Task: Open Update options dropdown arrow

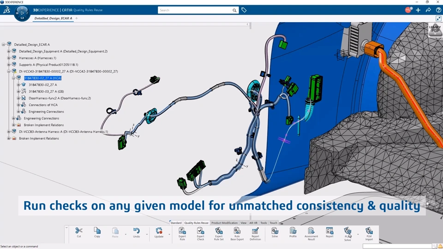Action: click(x=169, y=234)
